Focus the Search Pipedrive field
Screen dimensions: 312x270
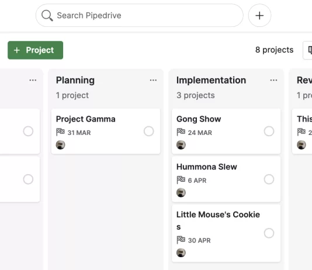pyautogui.click(x=139, y=16)
